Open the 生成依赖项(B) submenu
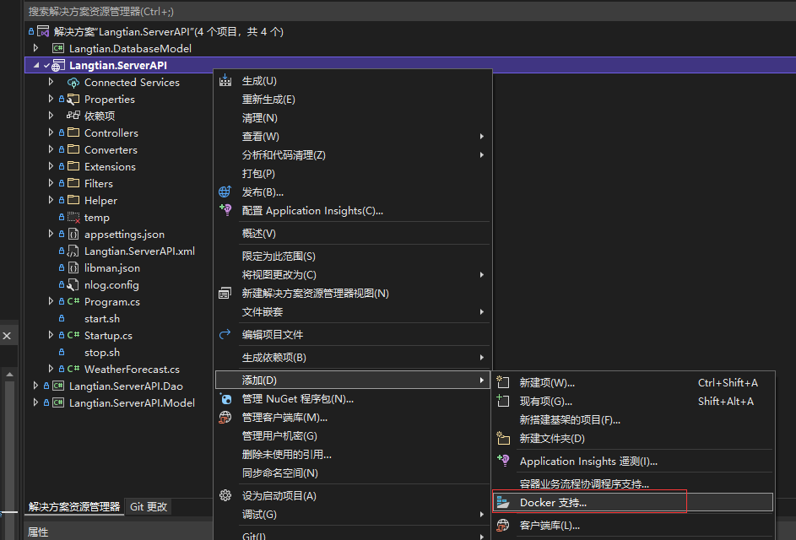796x540 pixels. tap(353, 357)
